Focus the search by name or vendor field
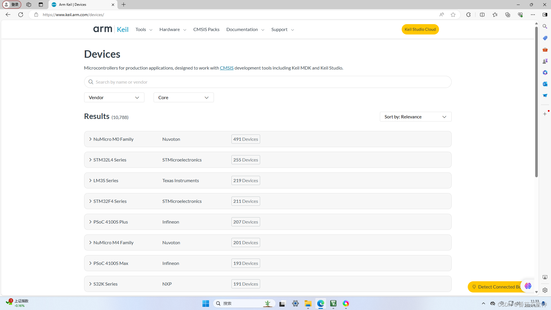551x310 pixels. (x=268, y=82)
